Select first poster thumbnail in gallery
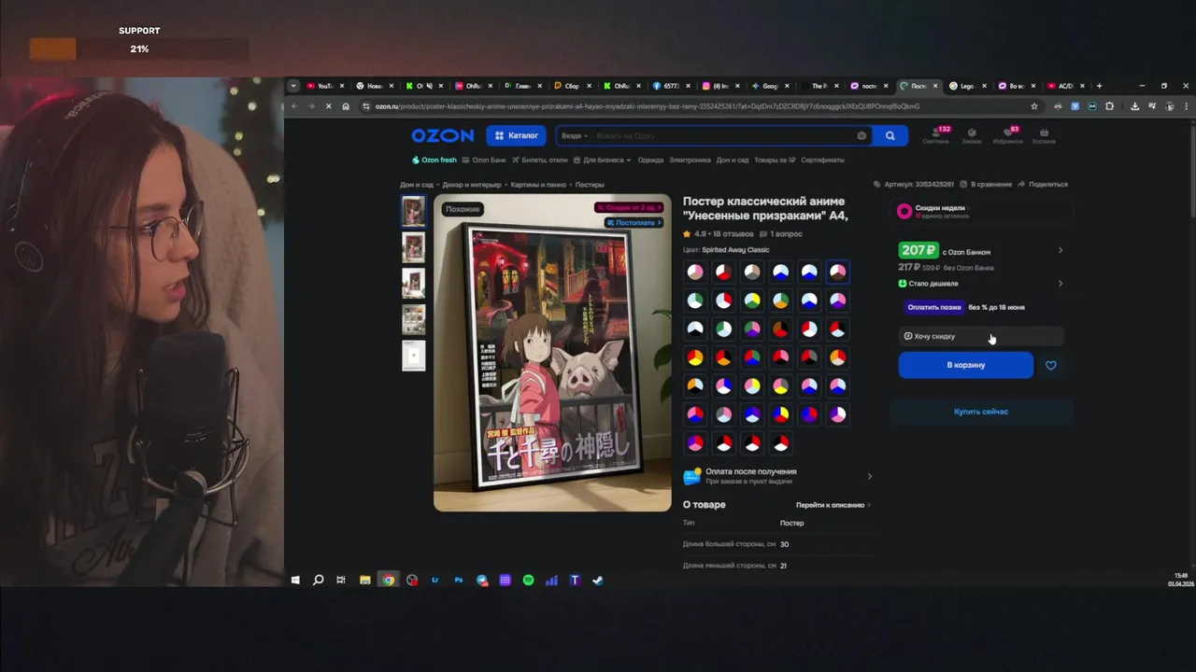Viewport: 1196px width, 672px height. 413,211
